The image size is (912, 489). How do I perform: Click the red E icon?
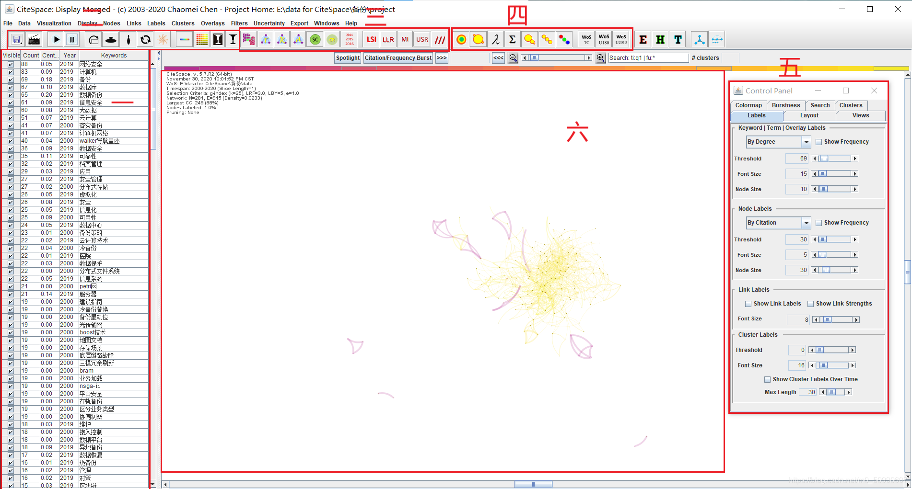point(643,40)
